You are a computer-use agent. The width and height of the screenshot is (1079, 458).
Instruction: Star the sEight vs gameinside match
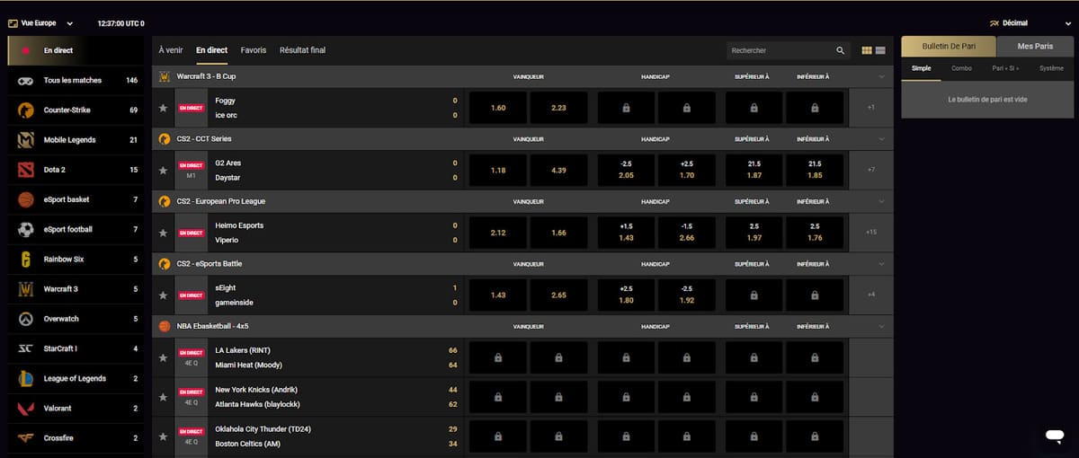(163, 295)
